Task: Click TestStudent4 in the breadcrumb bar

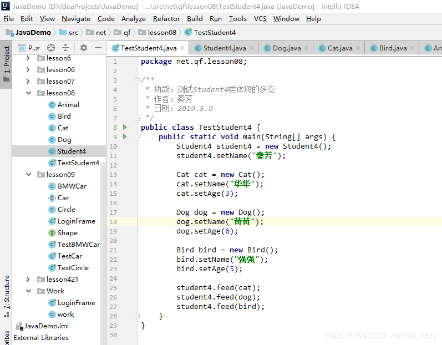Action: point(210,33)
